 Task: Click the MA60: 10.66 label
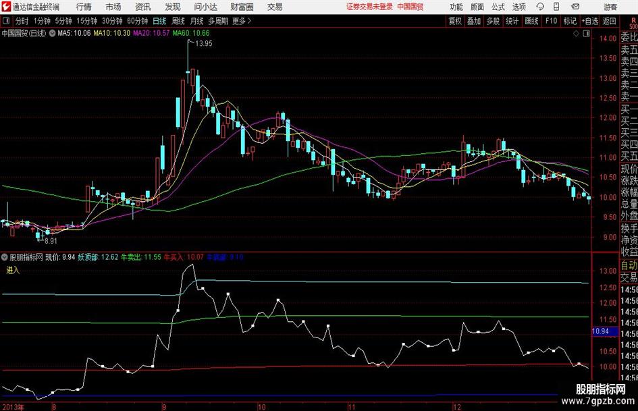191,33
